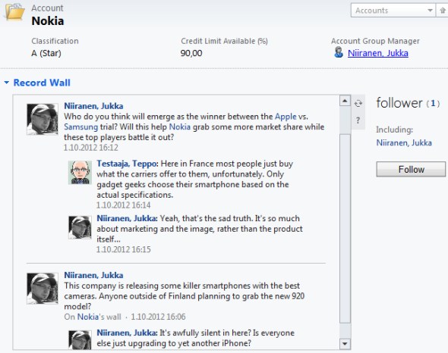Click the Apple link in the first post
The height and width of the screenshot is (353, 448).
coord(286,117)
